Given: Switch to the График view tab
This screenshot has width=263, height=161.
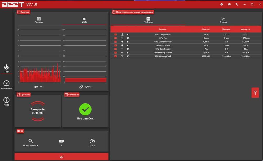Looking at the screenshot, I should 223,20.
